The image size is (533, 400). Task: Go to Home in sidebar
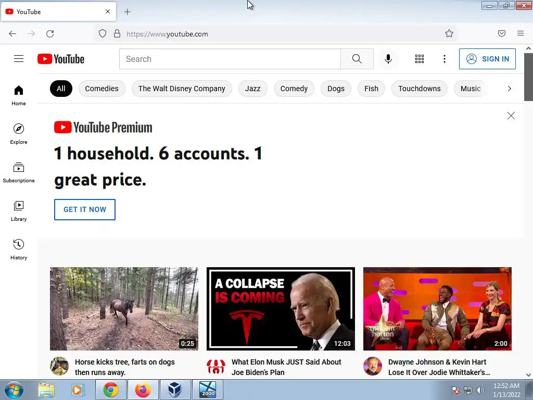(x=19, y=96)
